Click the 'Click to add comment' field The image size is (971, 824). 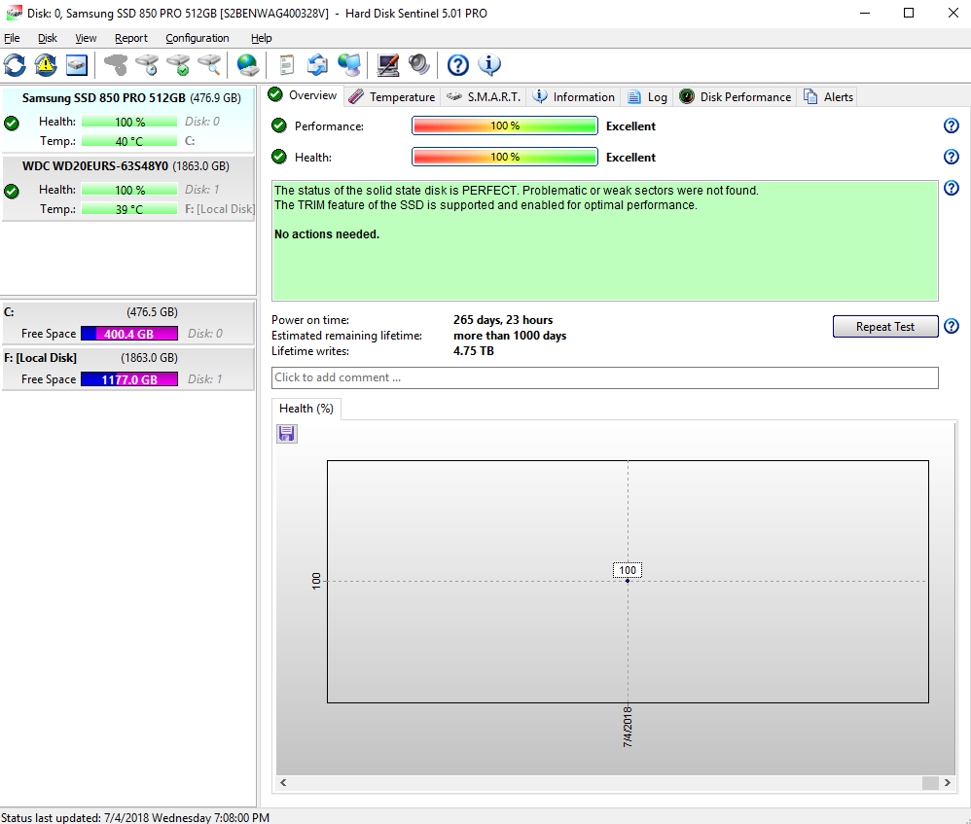coord(604,377)
